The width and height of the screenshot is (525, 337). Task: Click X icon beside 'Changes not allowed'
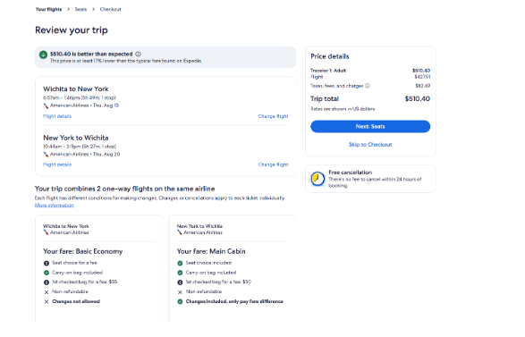coord(47,301)
